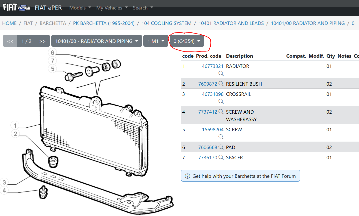Open part code 7737412 link

[x=208, y=112]
